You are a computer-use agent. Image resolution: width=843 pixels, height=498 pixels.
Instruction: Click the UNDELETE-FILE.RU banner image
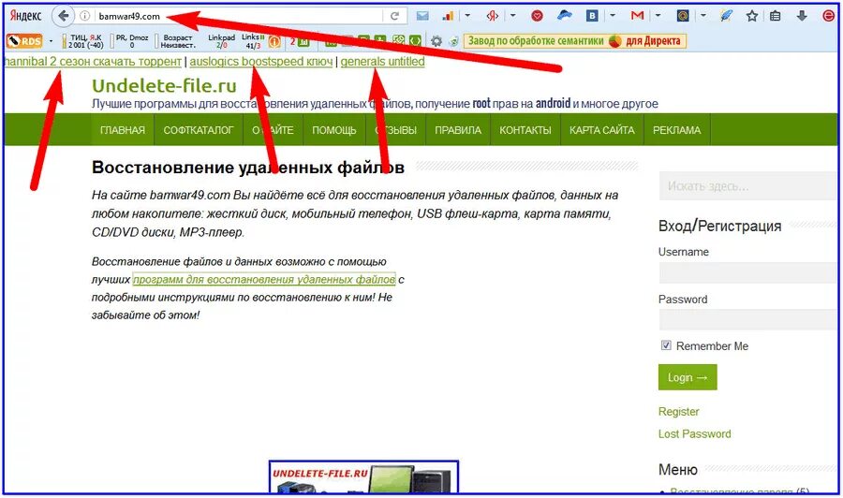point(364,476)
